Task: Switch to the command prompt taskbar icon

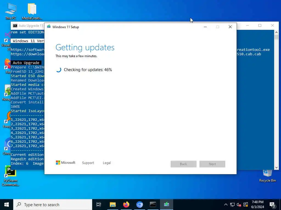Action: [153, 205]
